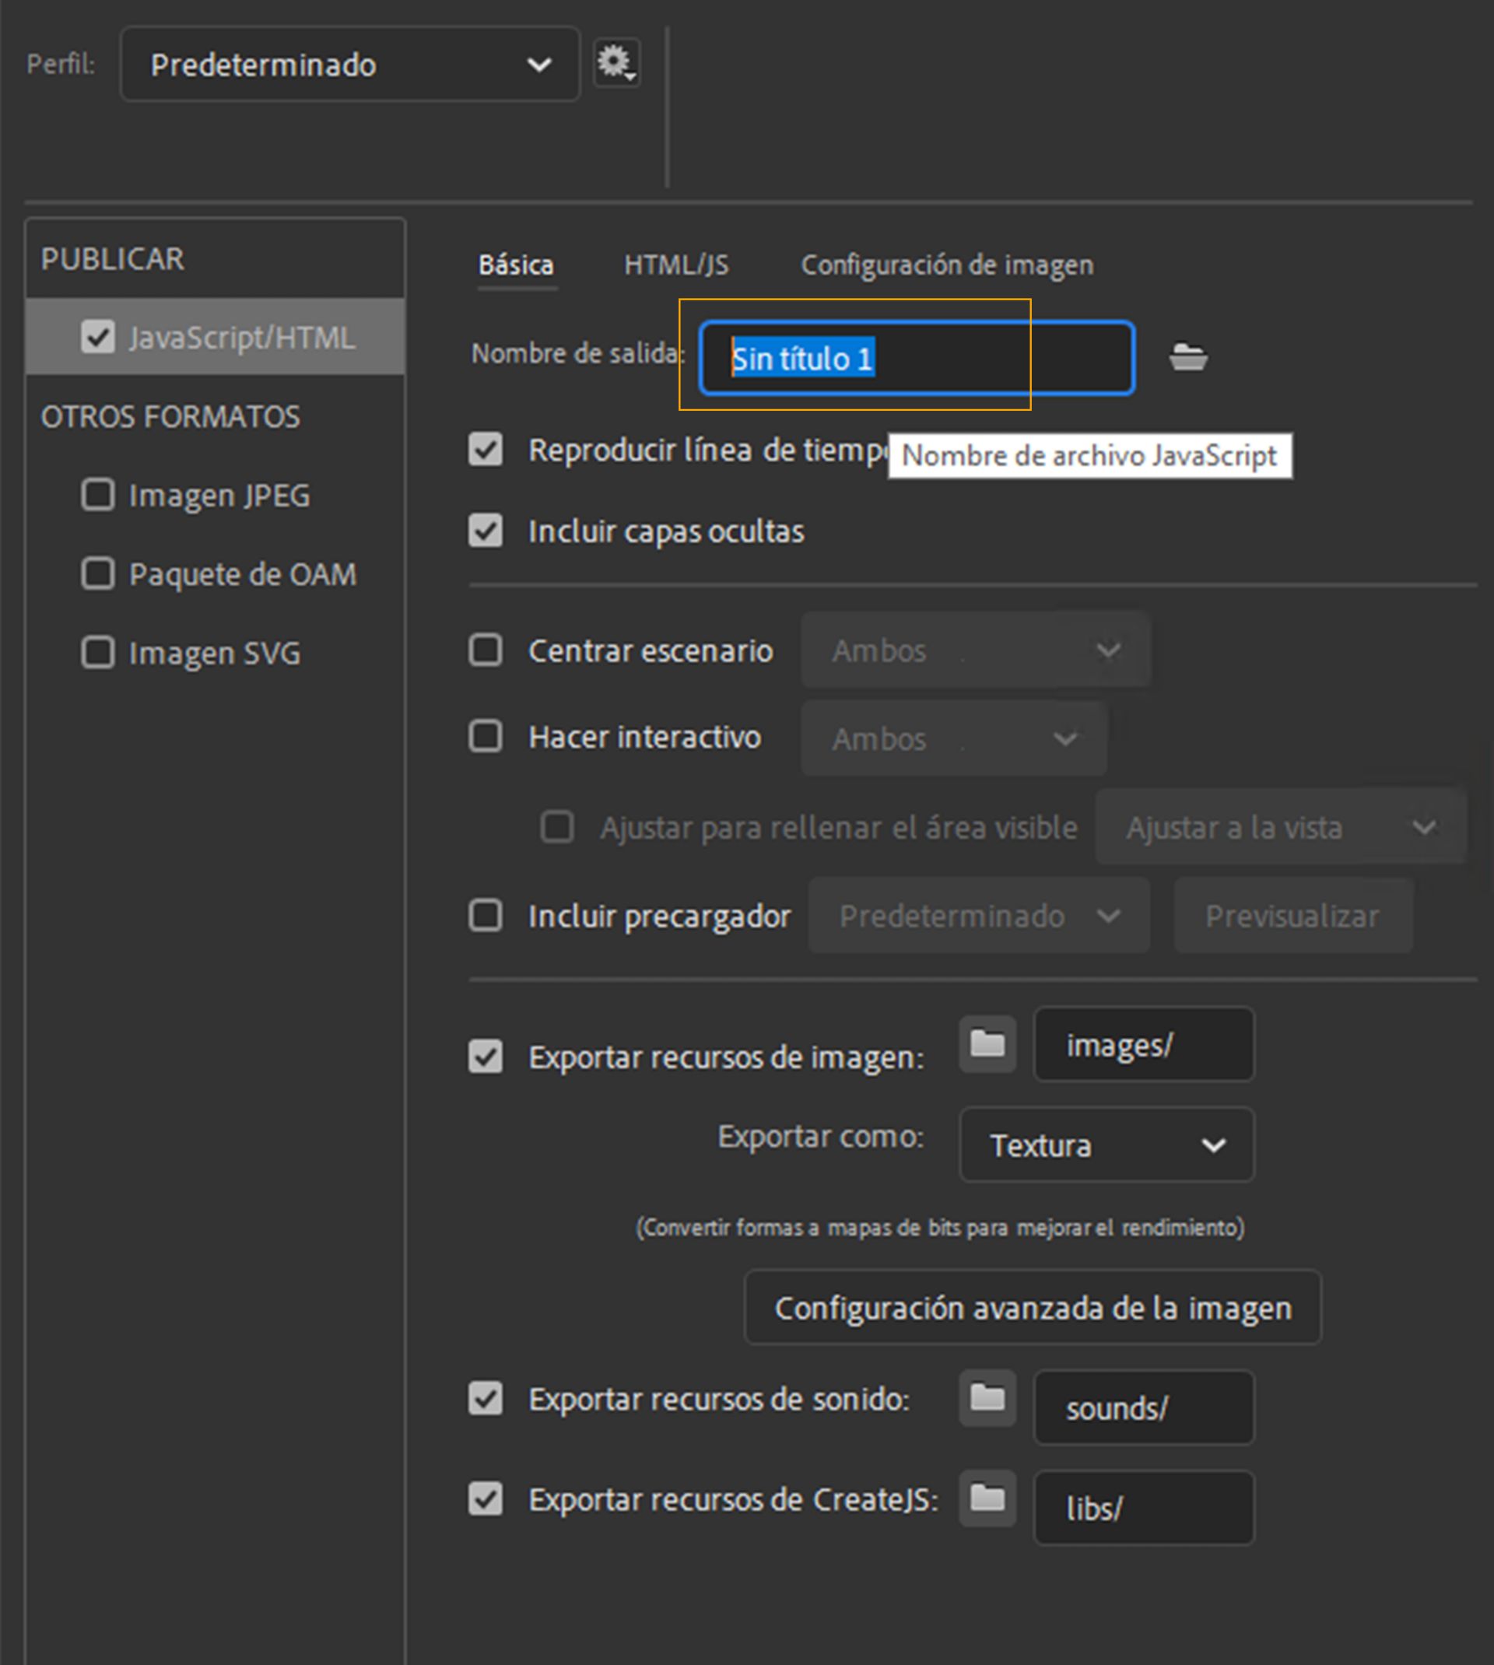The height and width of the screenshot is (1665, 1494).
Task: Check Imagen JPEG under Otros formatos
Action: [98, 495]
